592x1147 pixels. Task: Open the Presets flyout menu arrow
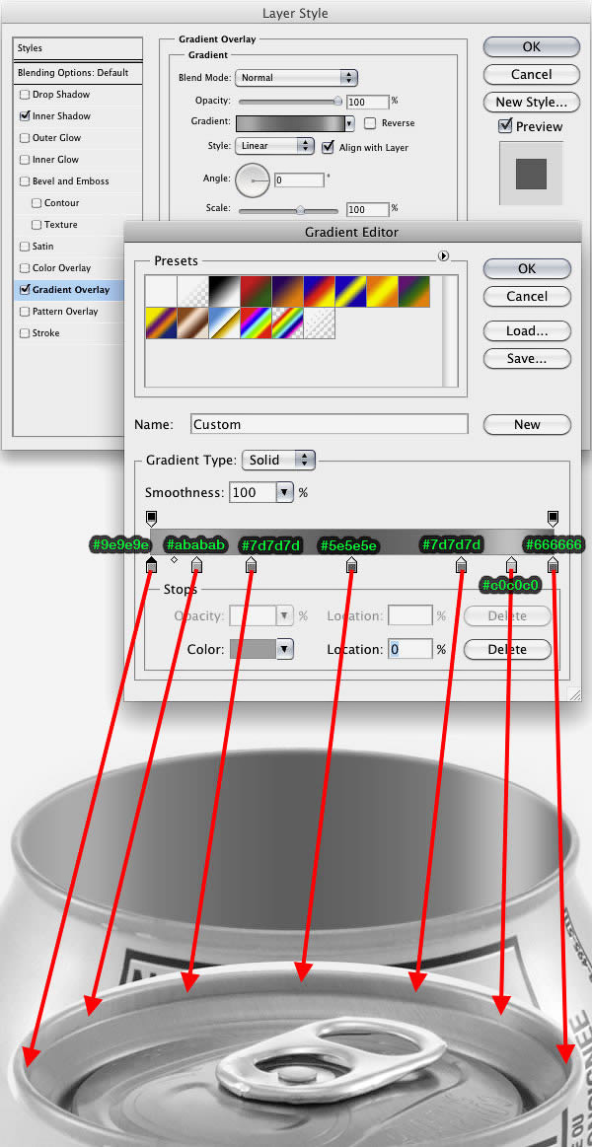443,256
